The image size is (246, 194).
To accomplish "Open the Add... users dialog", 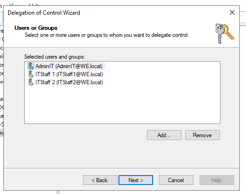I will click(164, 135).
